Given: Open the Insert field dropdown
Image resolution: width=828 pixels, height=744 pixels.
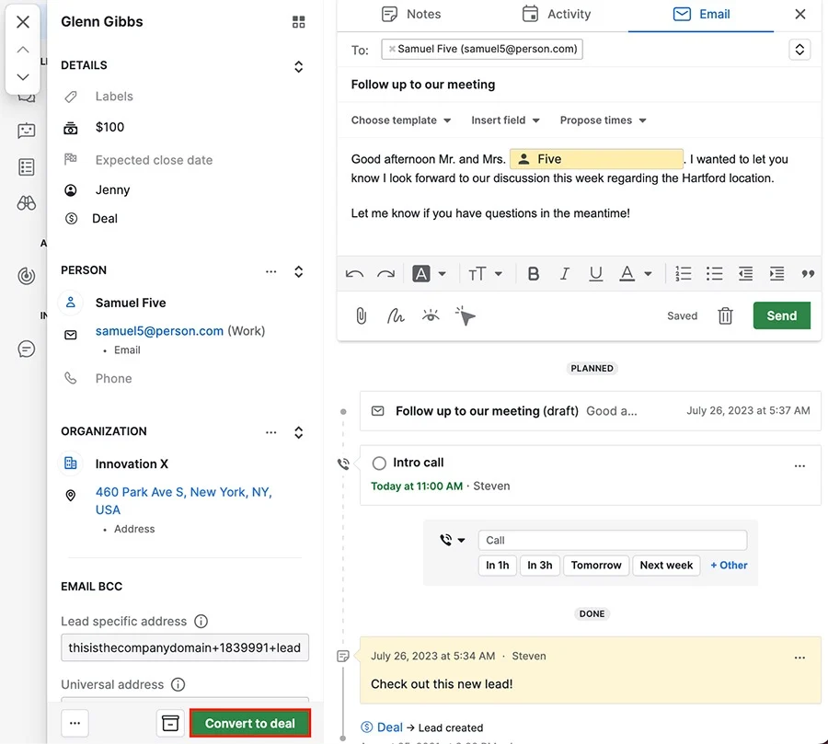Looking at the screenshot, I should [x=505, y=120].
